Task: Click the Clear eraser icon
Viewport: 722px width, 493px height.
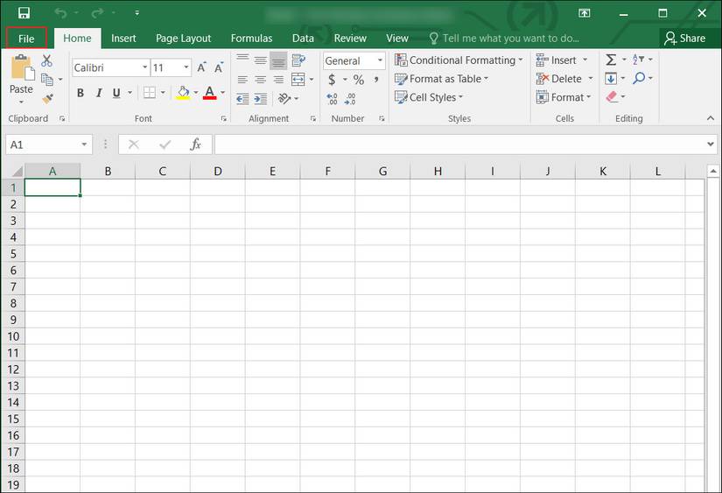Action: pyautogui.click(x=612, y=96)
